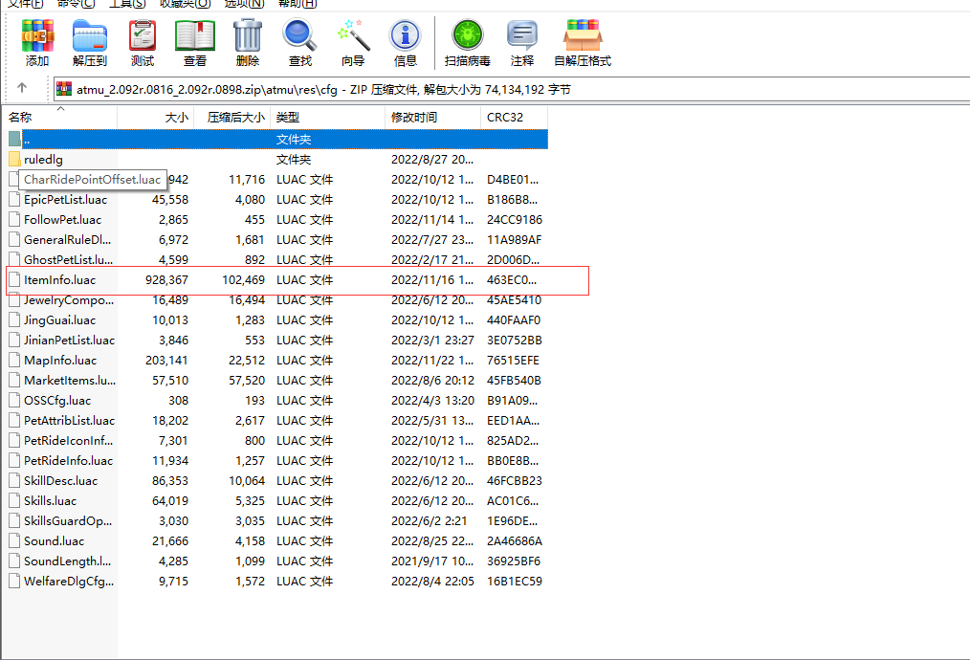
Task: Click the archive icon in the address bar
Action: point(64,90)
